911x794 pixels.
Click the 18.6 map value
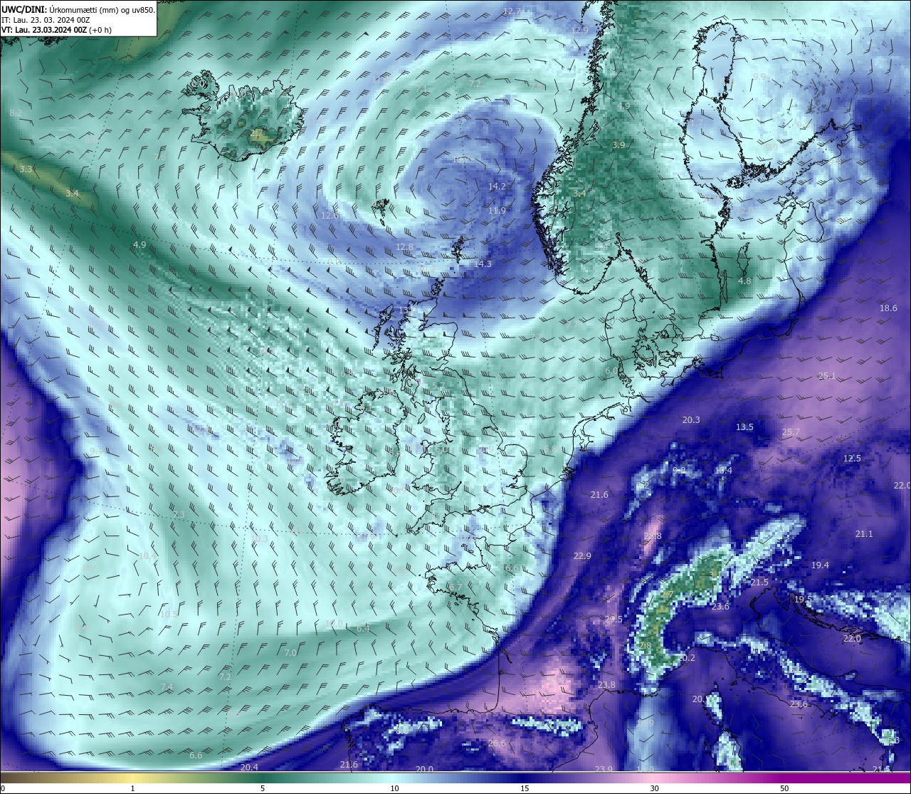click(888, 308)
